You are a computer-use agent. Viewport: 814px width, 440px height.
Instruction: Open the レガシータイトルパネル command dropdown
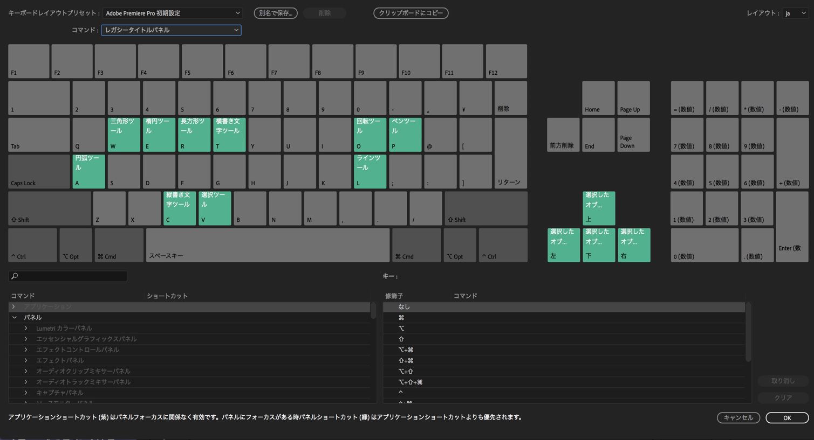pyautogui.click(x=171, y=30)
